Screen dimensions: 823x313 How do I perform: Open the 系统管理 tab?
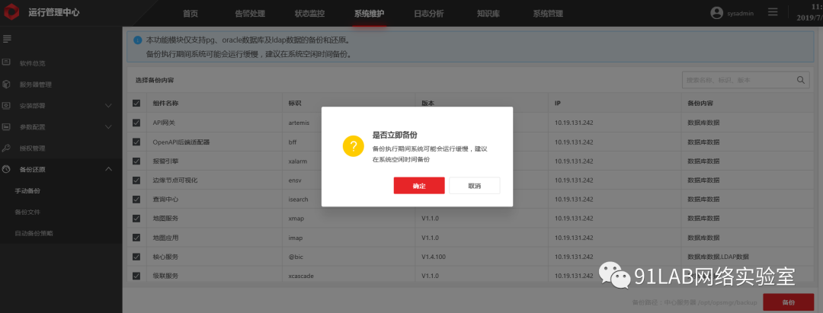pos(548,14)
